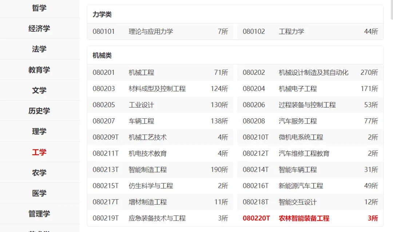Open major 工程力学
Screen dimensions: 393x232
291,32
